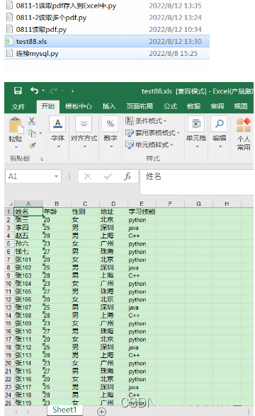This screenshot has height=416, width=255.
Task: Click the Name Box showing A1
Action: coord(29,176)
